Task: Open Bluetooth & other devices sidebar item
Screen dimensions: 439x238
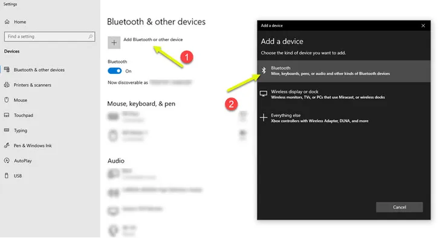Action: point(39,70)
